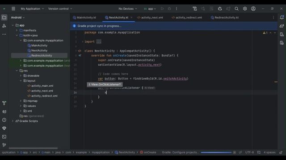Collapse the app module node
The width and height of the screenshot is (286, 160).
click(13, 25)
